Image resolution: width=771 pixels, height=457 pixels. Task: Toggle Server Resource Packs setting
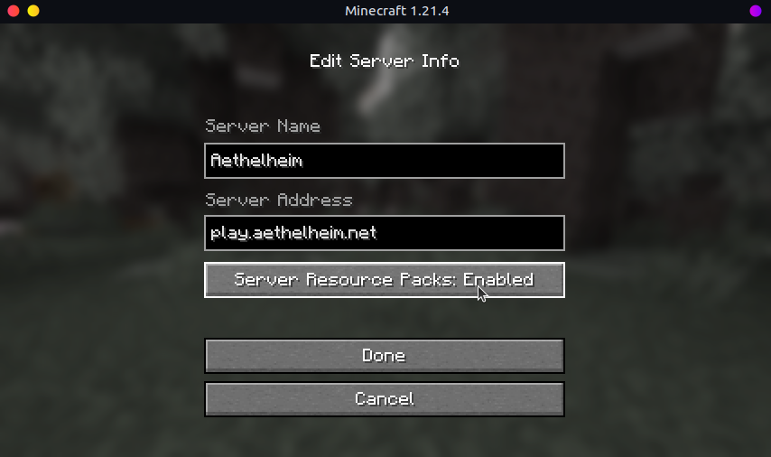pos(385,280)
